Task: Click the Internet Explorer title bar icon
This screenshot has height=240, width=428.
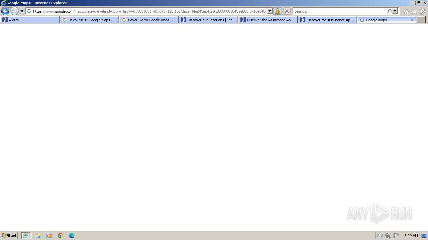Action: click(3, 3)
